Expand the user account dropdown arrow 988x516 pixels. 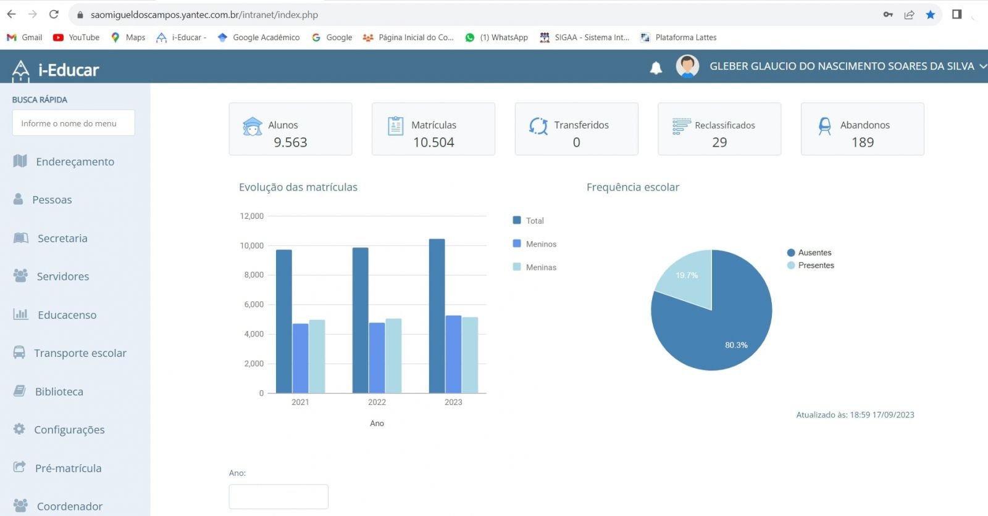982,66
